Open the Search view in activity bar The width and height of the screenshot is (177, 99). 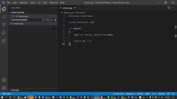pos(4,17)
